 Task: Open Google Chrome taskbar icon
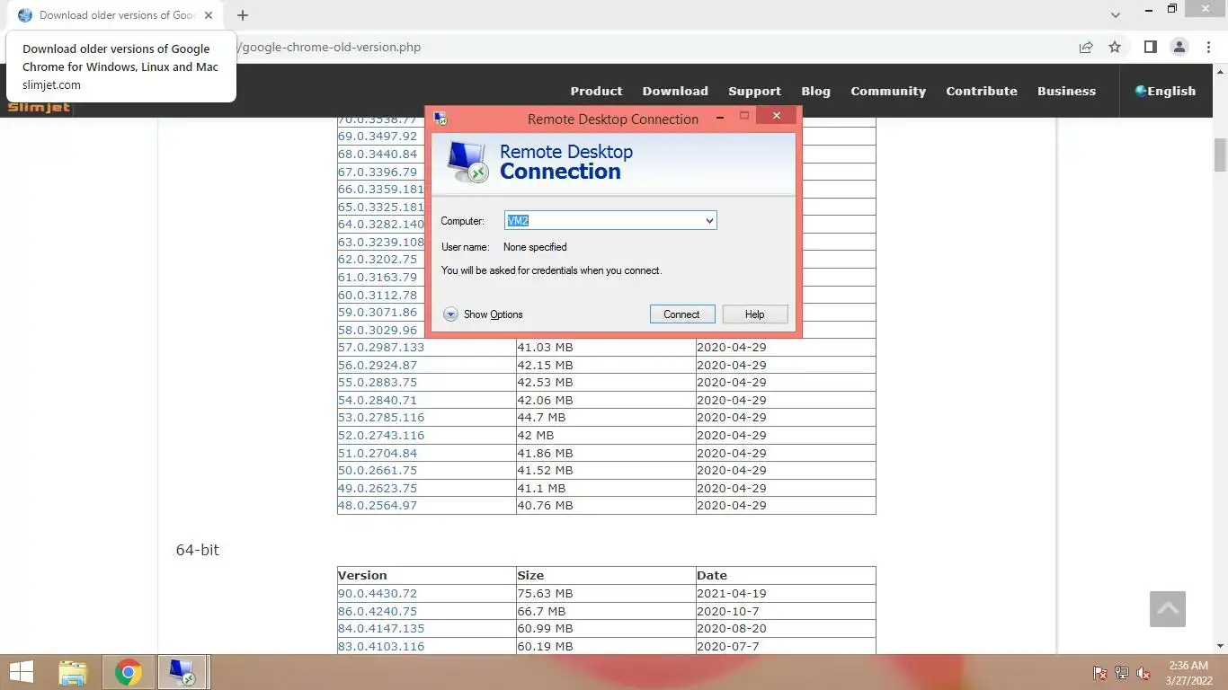pyautogui.click(x=129, y=672)
